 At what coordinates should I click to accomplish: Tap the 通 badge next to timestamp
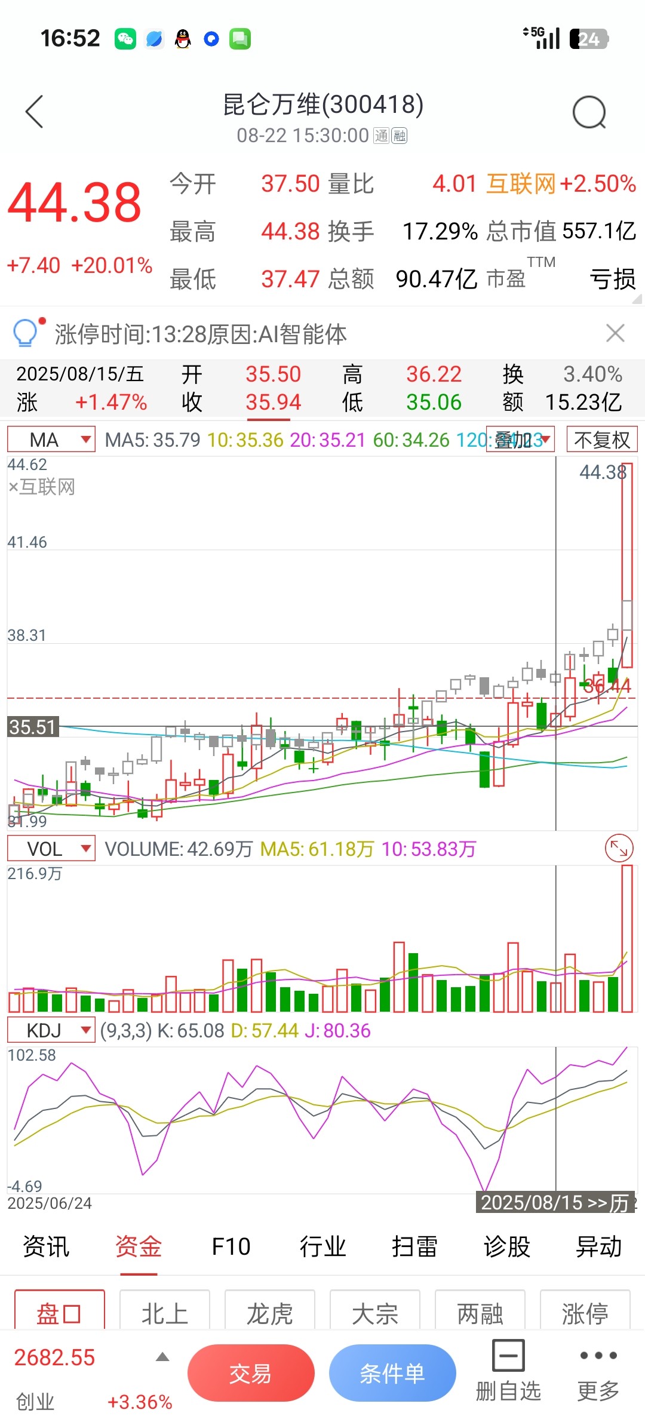(381, 136)
